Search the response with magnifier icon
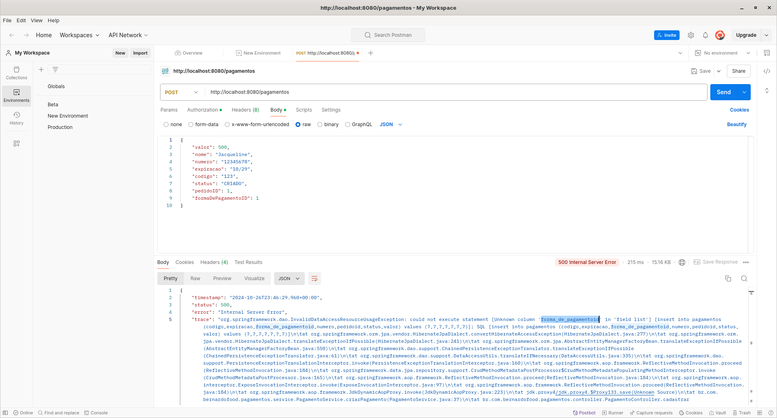Image resolution: width=777 pixels, height=418 pixels. pyautogui.click(x=744, y=279)
